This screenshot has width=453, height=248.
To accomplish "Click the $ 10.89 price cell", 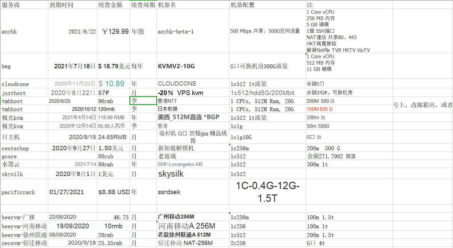I will (x=114, y=84).
